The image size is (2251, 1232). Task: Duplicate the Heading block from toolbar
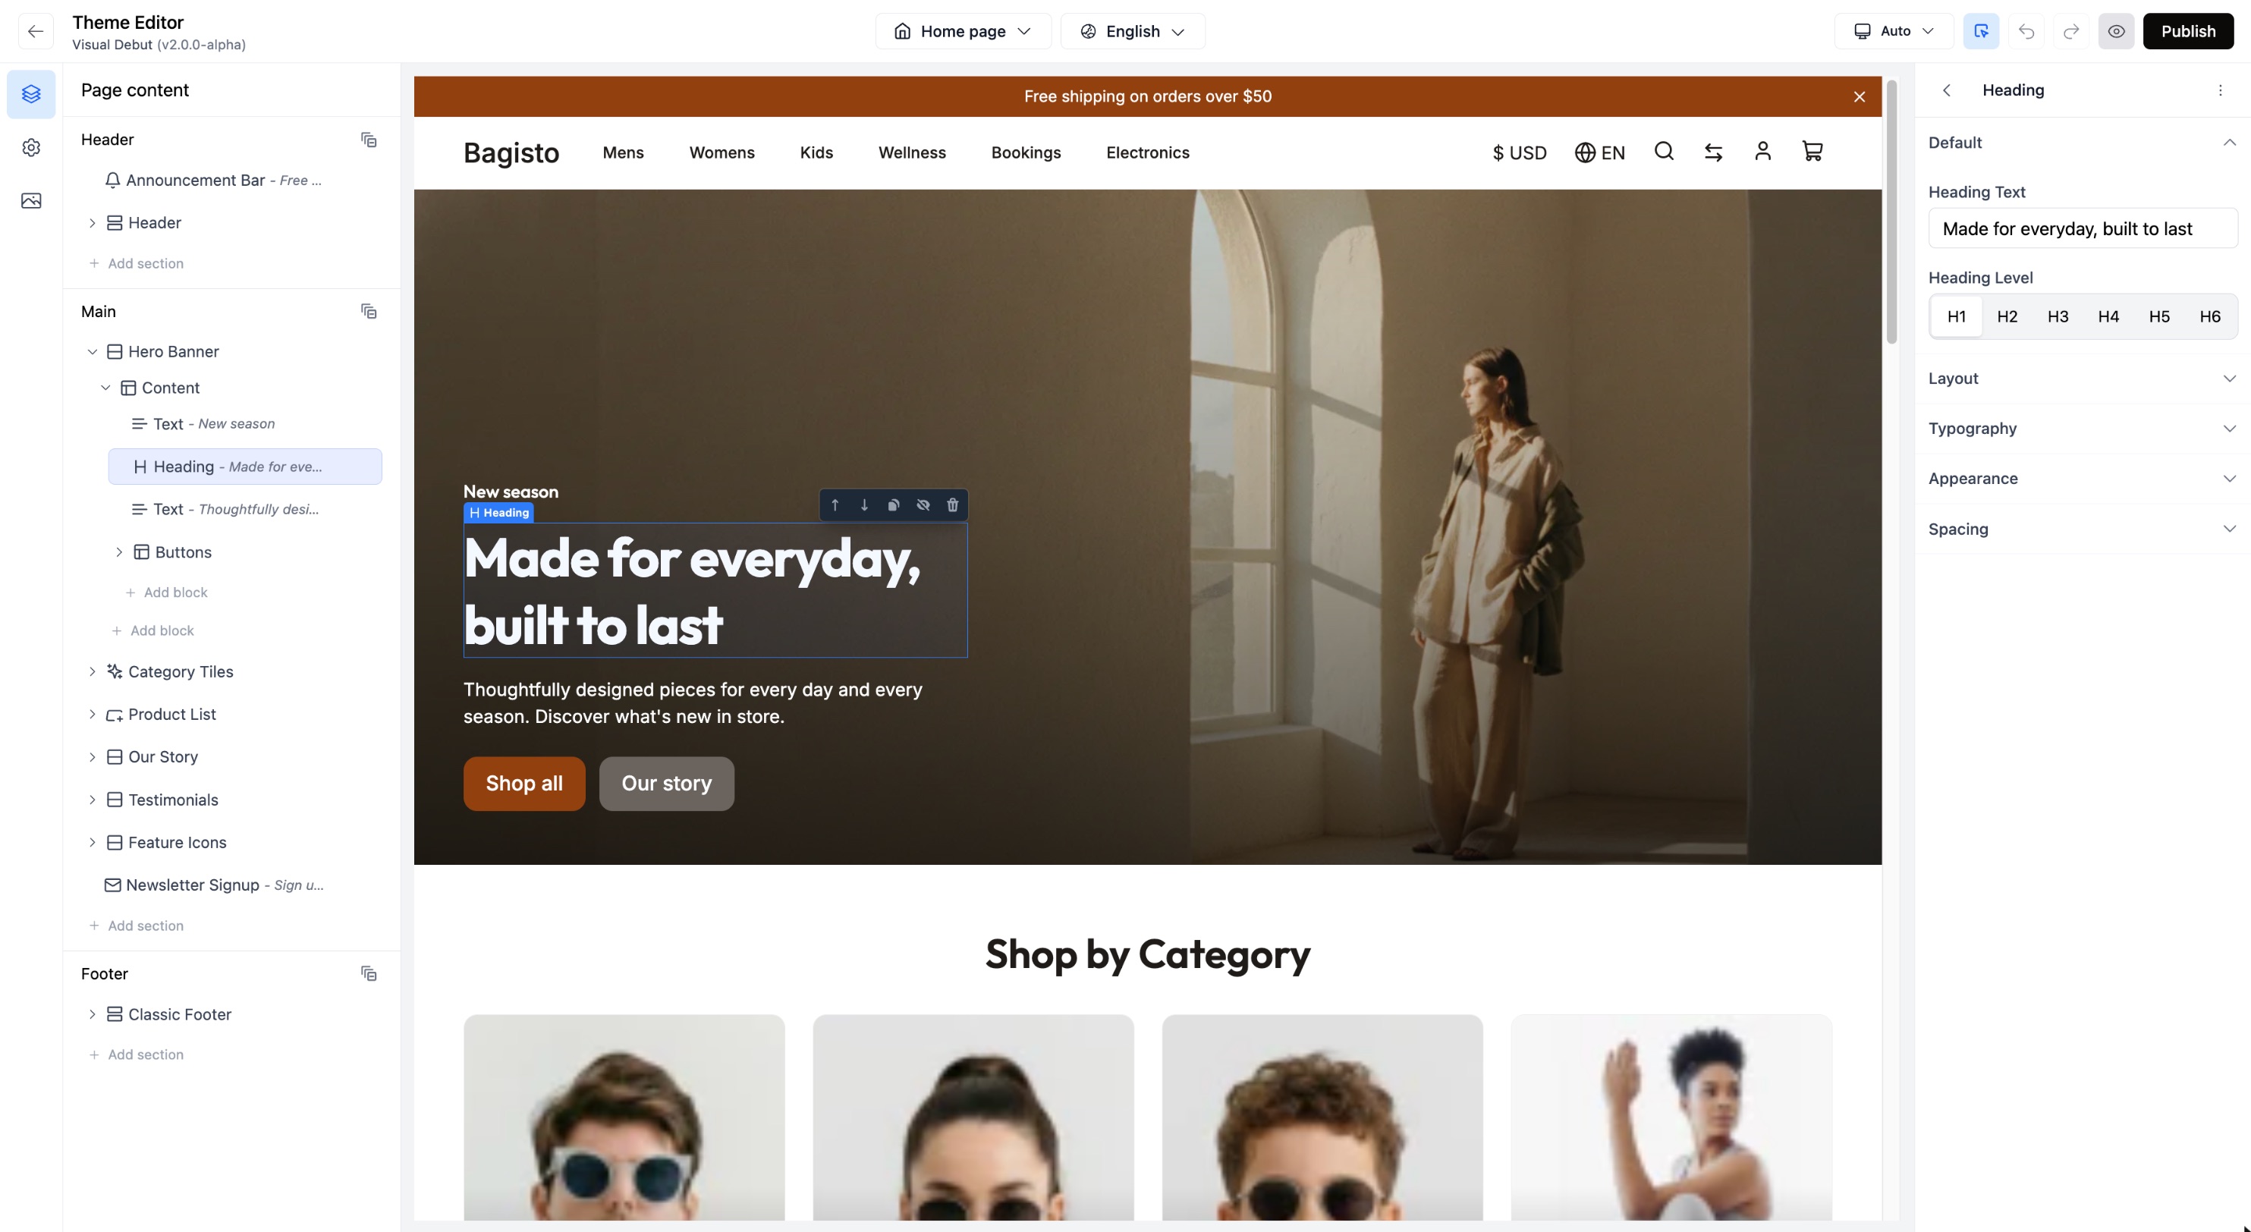894,505
